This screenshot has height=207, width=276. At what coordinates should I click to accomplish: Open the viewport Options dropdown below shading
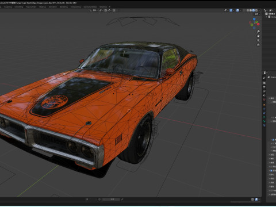(258, 14)
